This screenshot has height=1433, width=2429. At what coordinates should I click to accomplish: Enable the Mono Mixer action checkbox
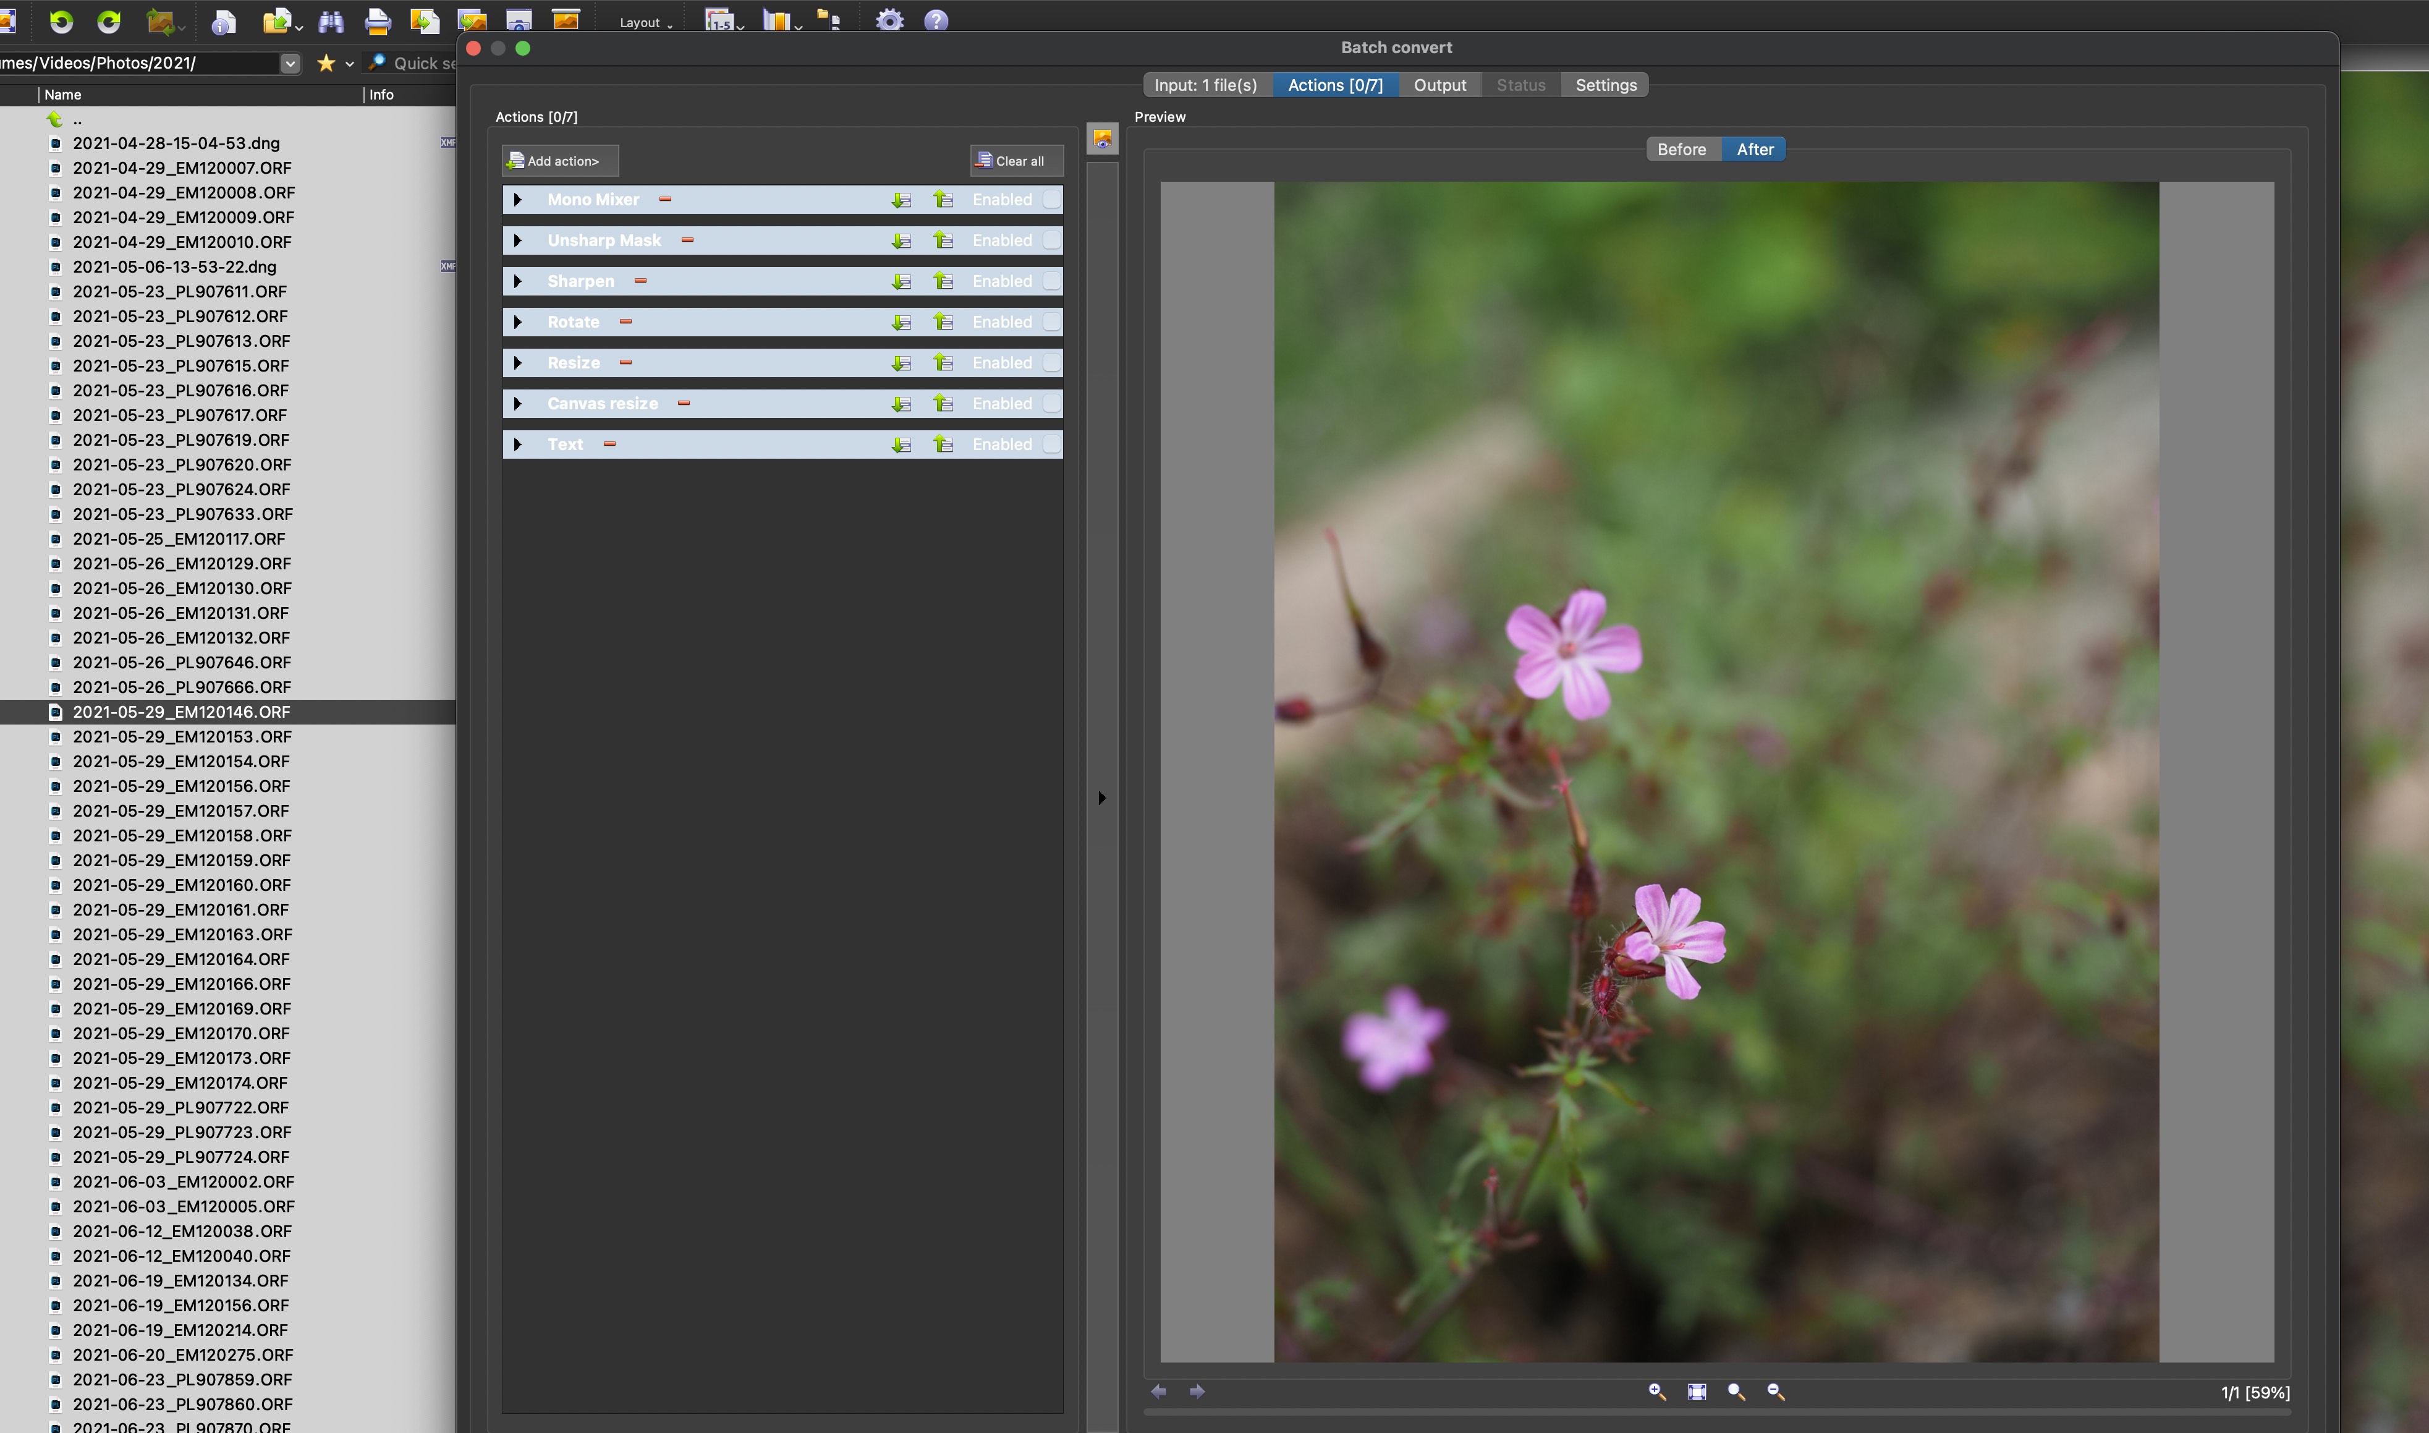[1051, 200]
